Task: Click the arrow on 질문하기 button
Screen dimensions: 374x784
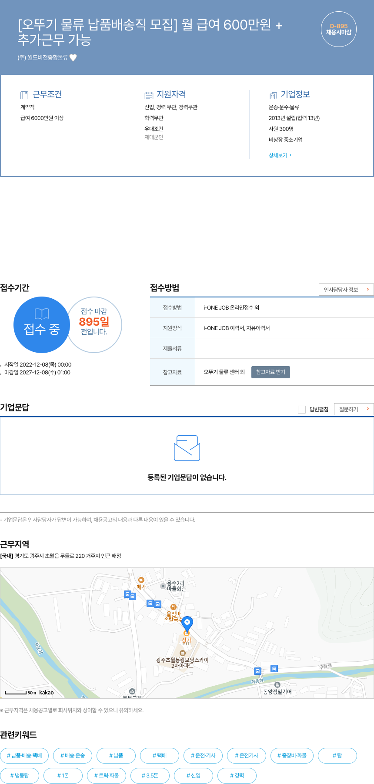Action: click(368, 409)
